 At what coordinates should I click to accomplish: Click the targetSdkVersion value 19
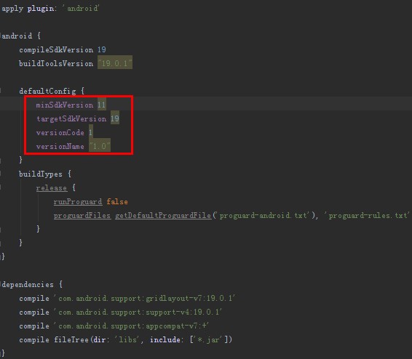[x=114, y=118]
